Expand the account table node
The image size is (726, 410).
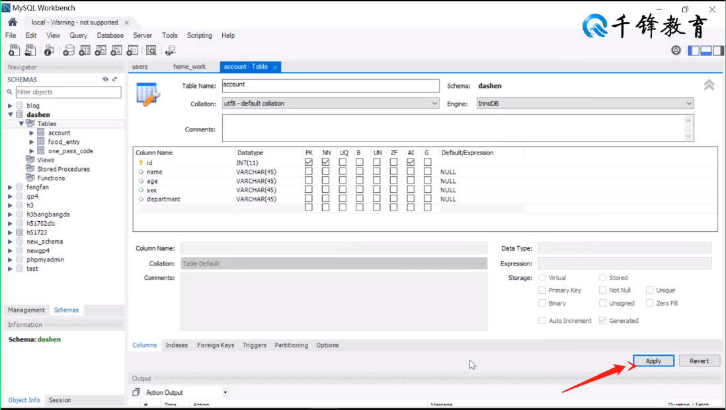coord(32,133)
